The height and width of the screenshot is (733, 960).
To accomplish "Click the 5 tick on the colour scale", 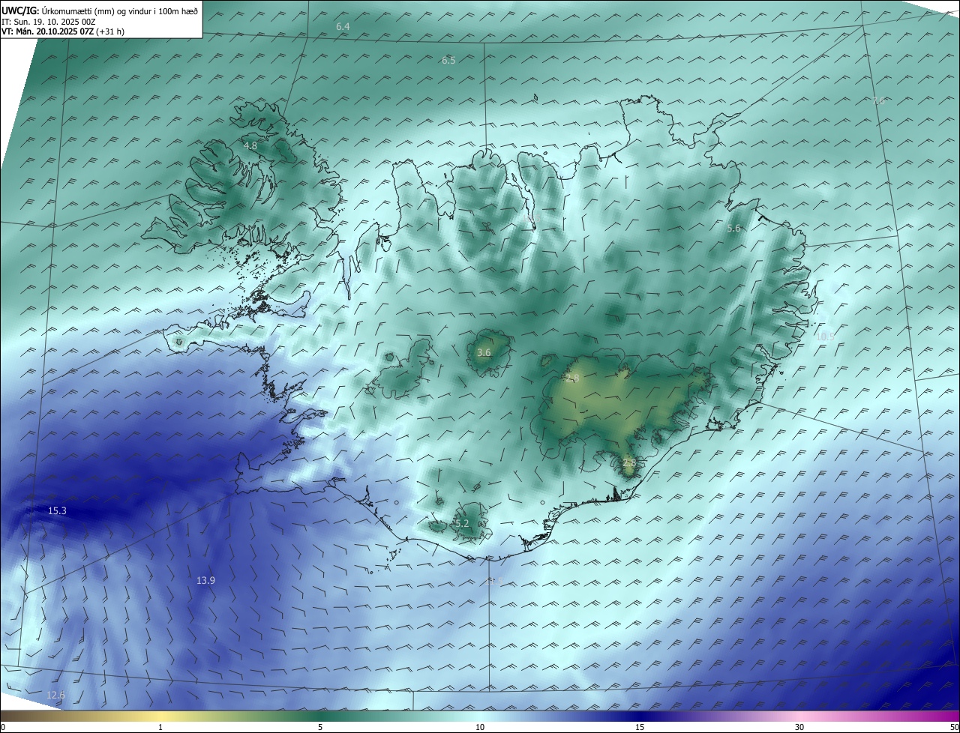I will [x=320, y=727].
